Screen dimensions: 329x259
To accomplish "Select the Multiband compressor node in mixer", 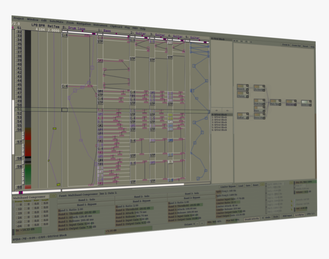I will coord(291,103).
